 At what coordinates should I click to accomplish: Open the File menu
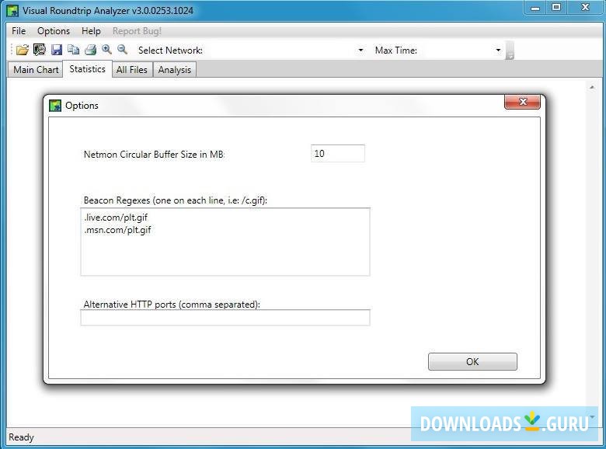click(x=19, y=31)
